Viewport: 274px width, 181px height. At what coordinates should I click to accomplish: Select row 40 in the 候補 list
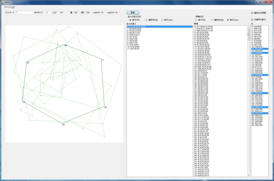click(x=221, y=107)
